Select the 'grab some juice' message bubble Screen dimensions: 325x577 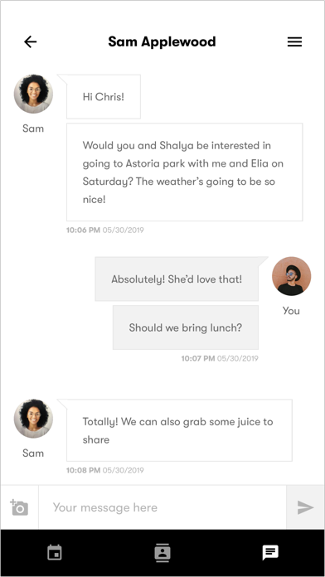(x=179, y=430)
